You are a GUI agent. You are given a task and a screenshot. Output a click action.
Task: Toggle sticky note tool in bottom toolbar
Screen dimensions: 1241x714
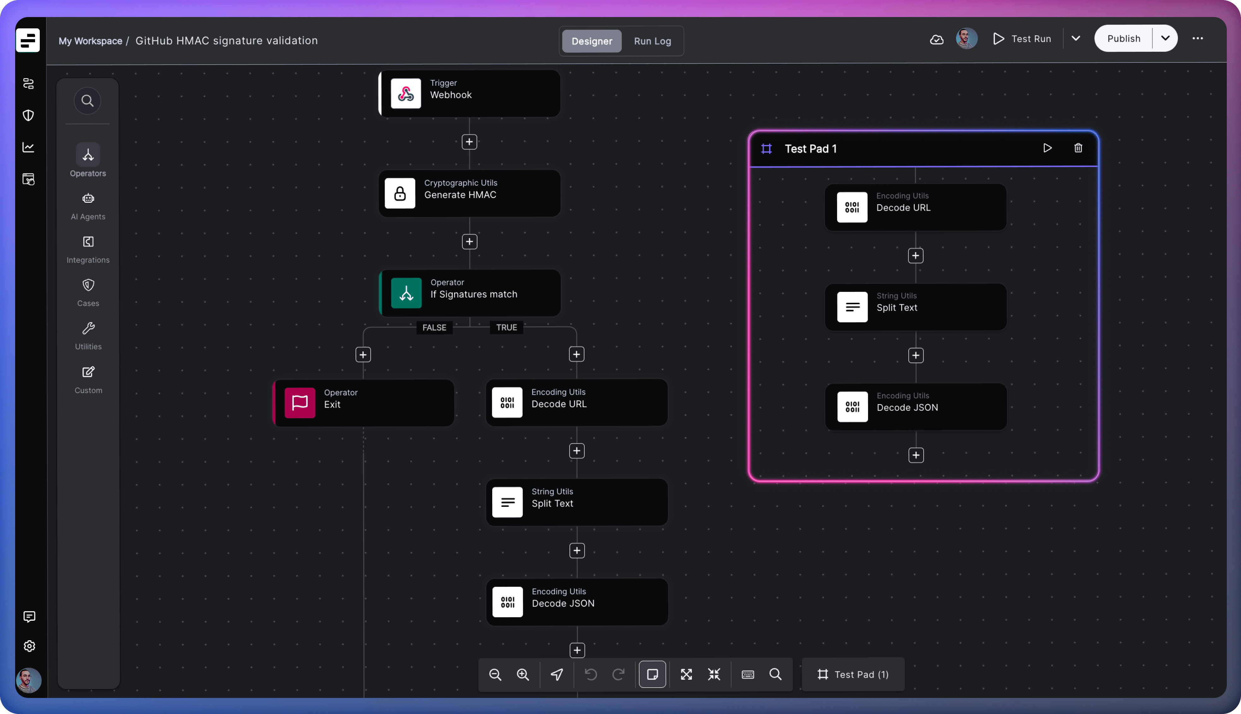click(x=652, y=674)
